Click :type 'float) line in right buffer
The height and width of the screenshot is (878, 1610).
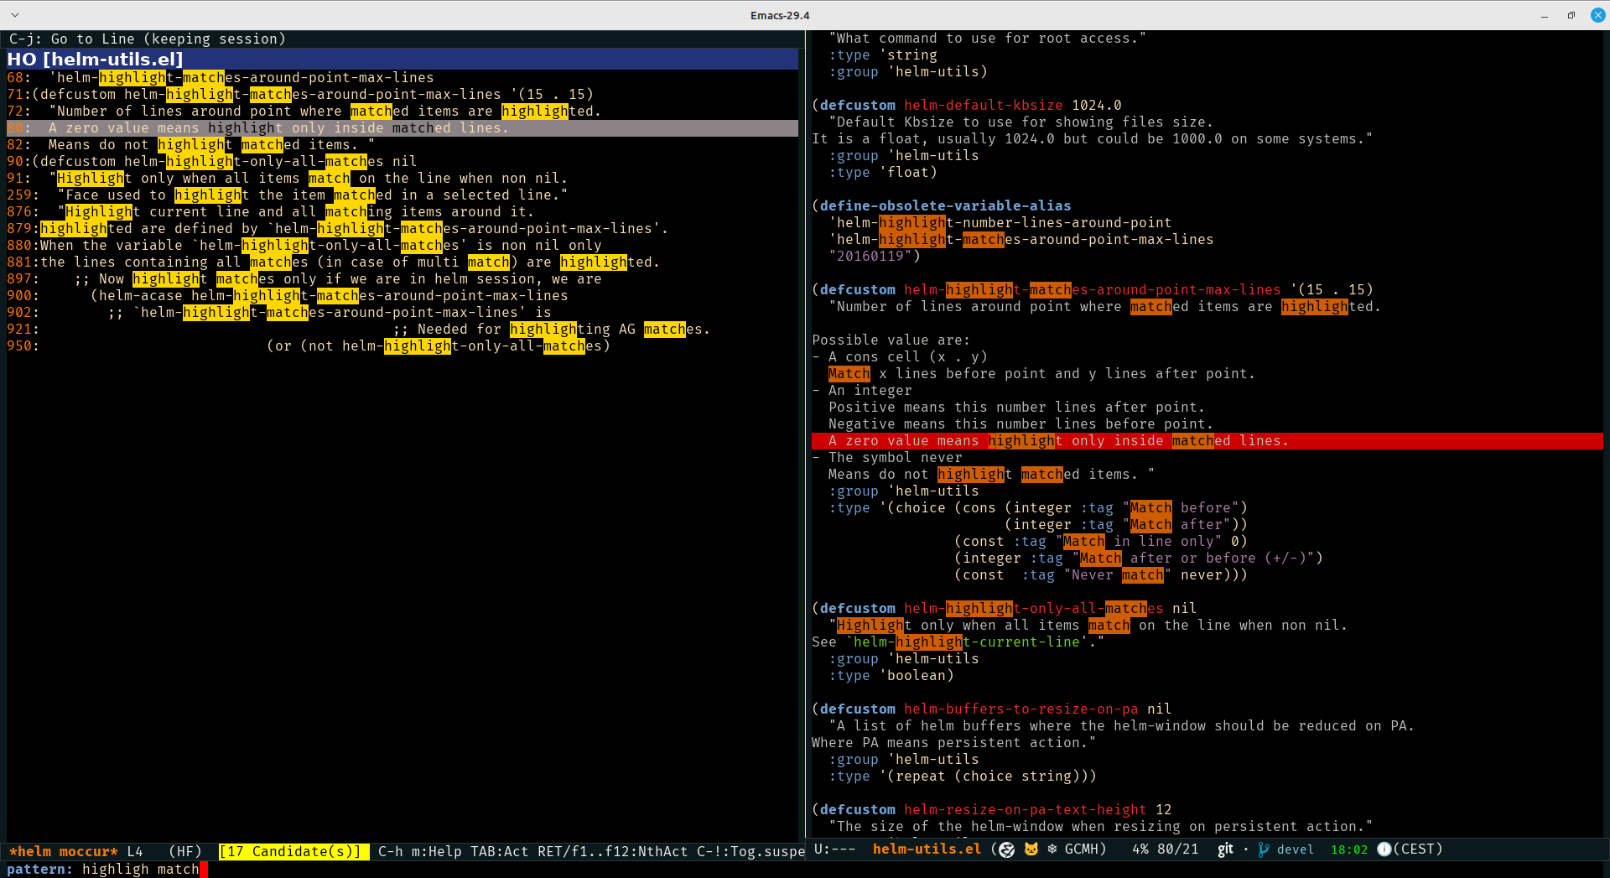(883, 172)
